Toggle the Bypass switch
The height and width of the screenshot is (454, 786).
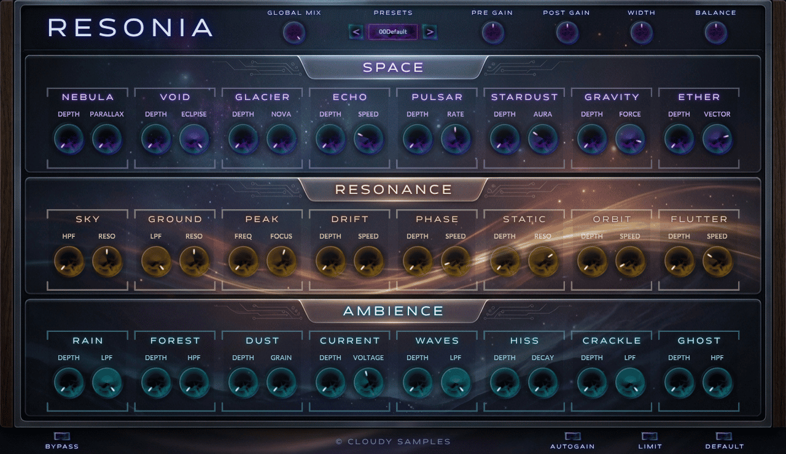[61, 436]
